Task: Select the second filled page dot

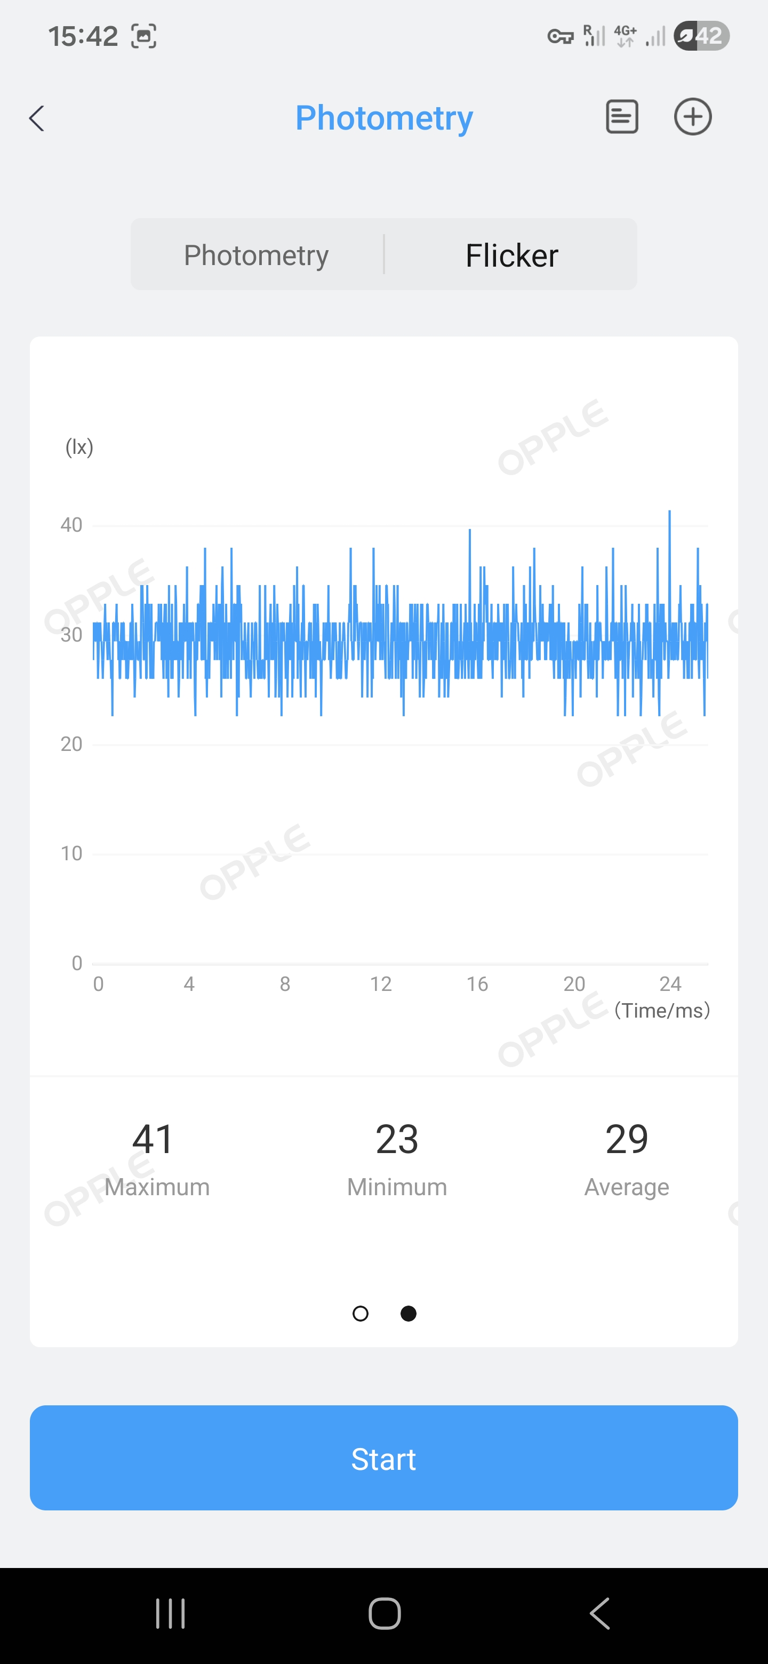Action: (x=408, y=1313)
